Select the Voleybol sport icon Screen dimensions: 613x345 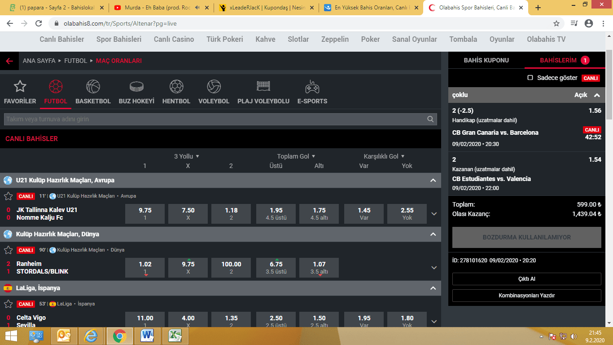coord(214,86)
